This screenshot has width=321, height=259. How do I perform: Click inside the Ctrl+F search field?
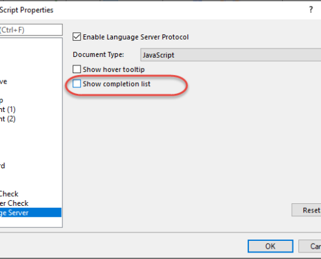click(31, 30)
